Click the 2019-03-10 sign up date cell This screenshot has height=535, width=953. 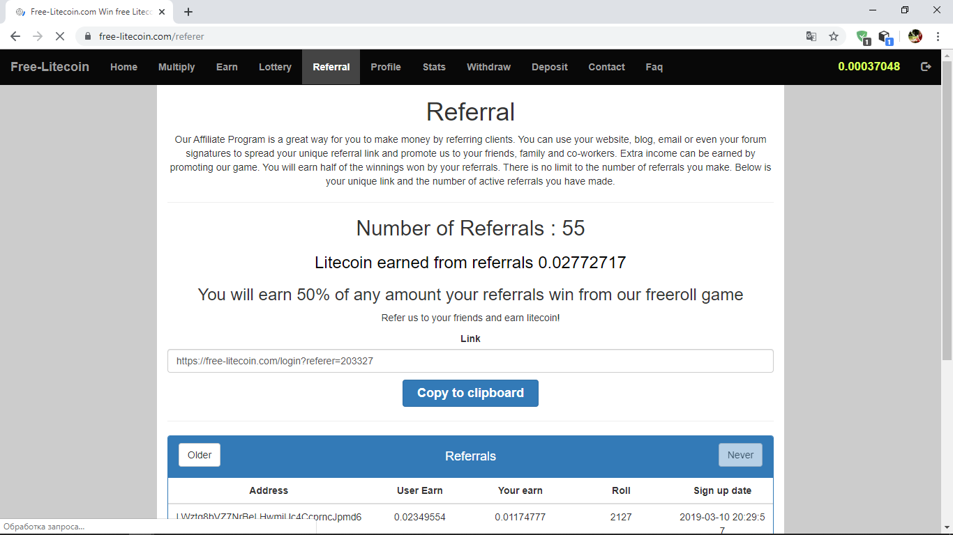pyautogui.click(x=722, y=522)
